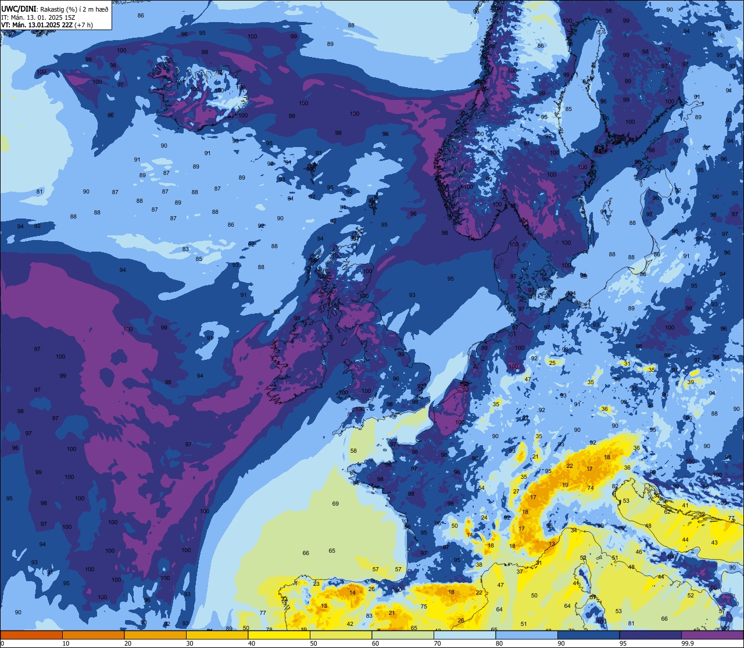The image size is (744, 648).
Task: Pick legend swatch between 80 and 90
Action: 527,635
